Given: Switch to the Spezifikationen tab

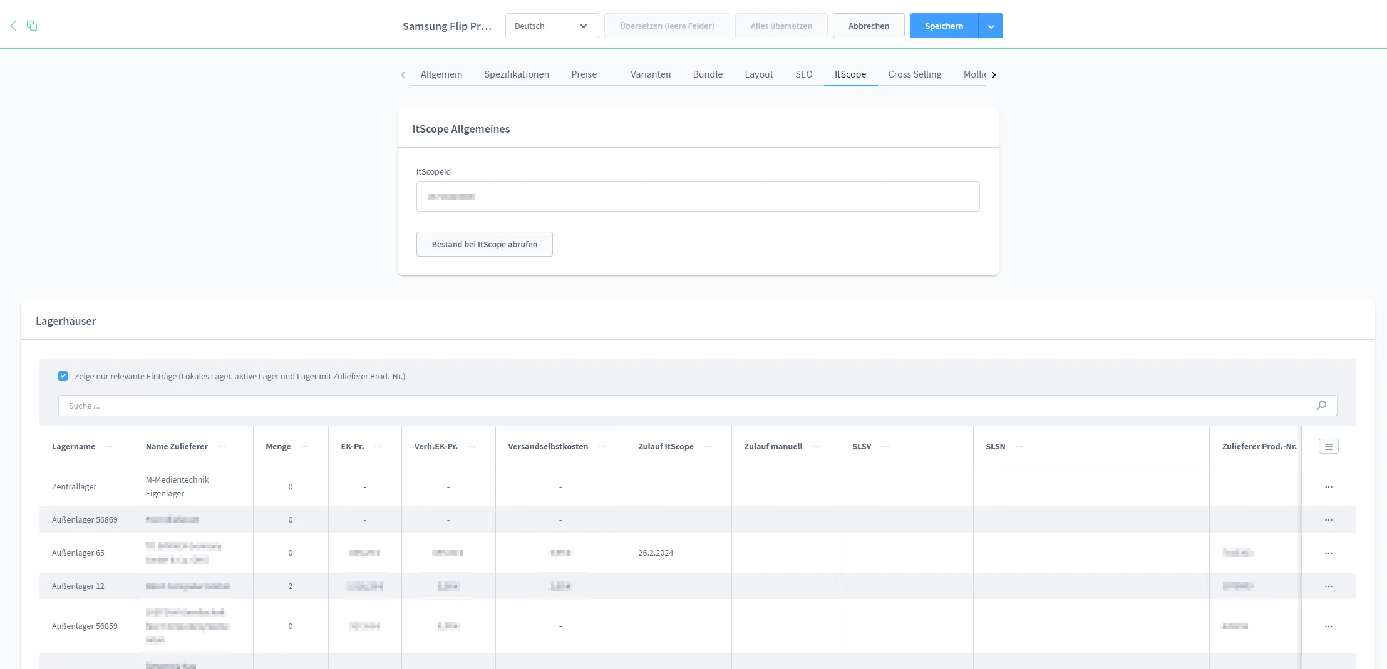Looking at the screenshot, I should click(516, 74).
